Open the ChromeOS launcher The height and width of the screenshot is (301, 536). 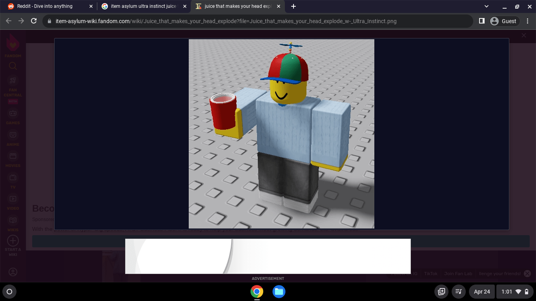coord(9,292)
